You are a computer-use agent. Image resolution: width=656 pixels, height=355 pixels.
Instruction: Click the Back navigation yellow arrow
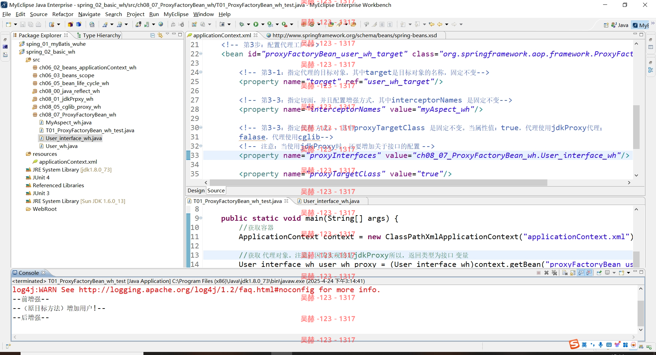[440, 24]
